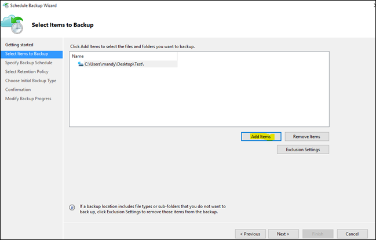Open Exclusion Settings
376x240 pixels.
pos(303,150)
